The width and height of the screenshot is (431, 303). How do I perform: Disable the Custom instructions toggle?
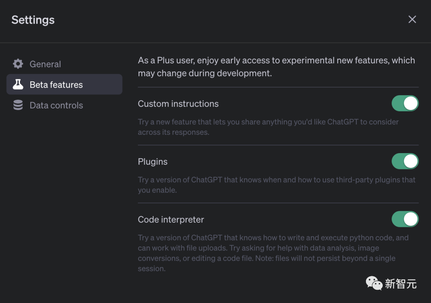pyautogui.click(x=405, y=103)
